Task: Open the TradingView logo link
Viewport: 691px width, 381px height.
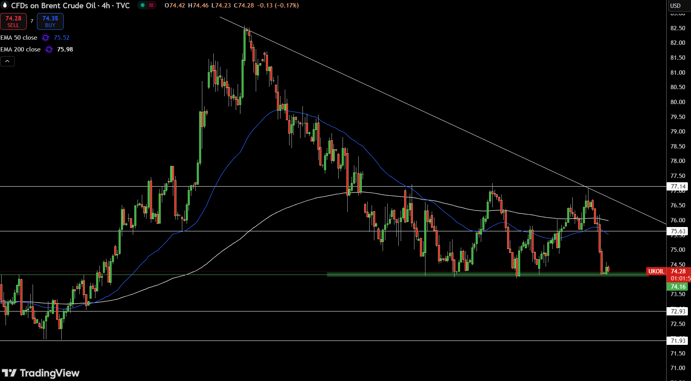Action: pyautogui.click(x=40, y=373)
